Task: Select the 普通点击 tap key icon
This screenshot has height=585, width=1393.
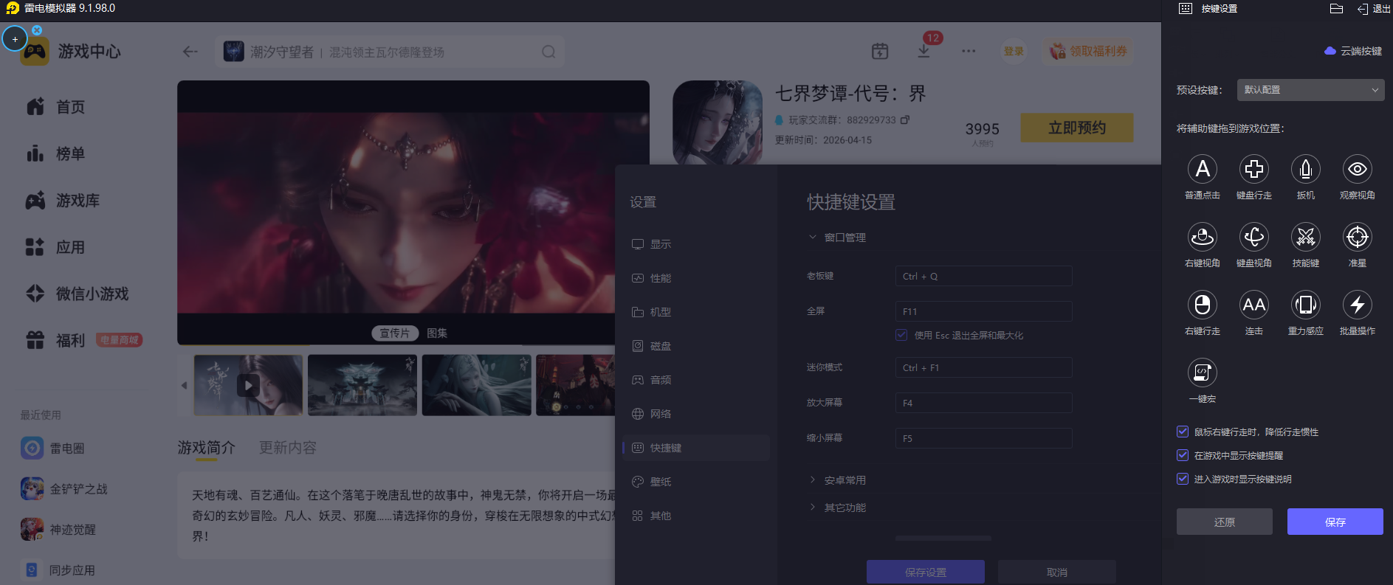Action: point(1202,169)
